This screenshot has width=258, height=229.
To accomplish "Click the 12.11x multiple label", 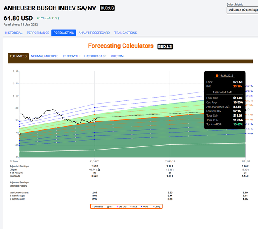I will click(250, 129).
